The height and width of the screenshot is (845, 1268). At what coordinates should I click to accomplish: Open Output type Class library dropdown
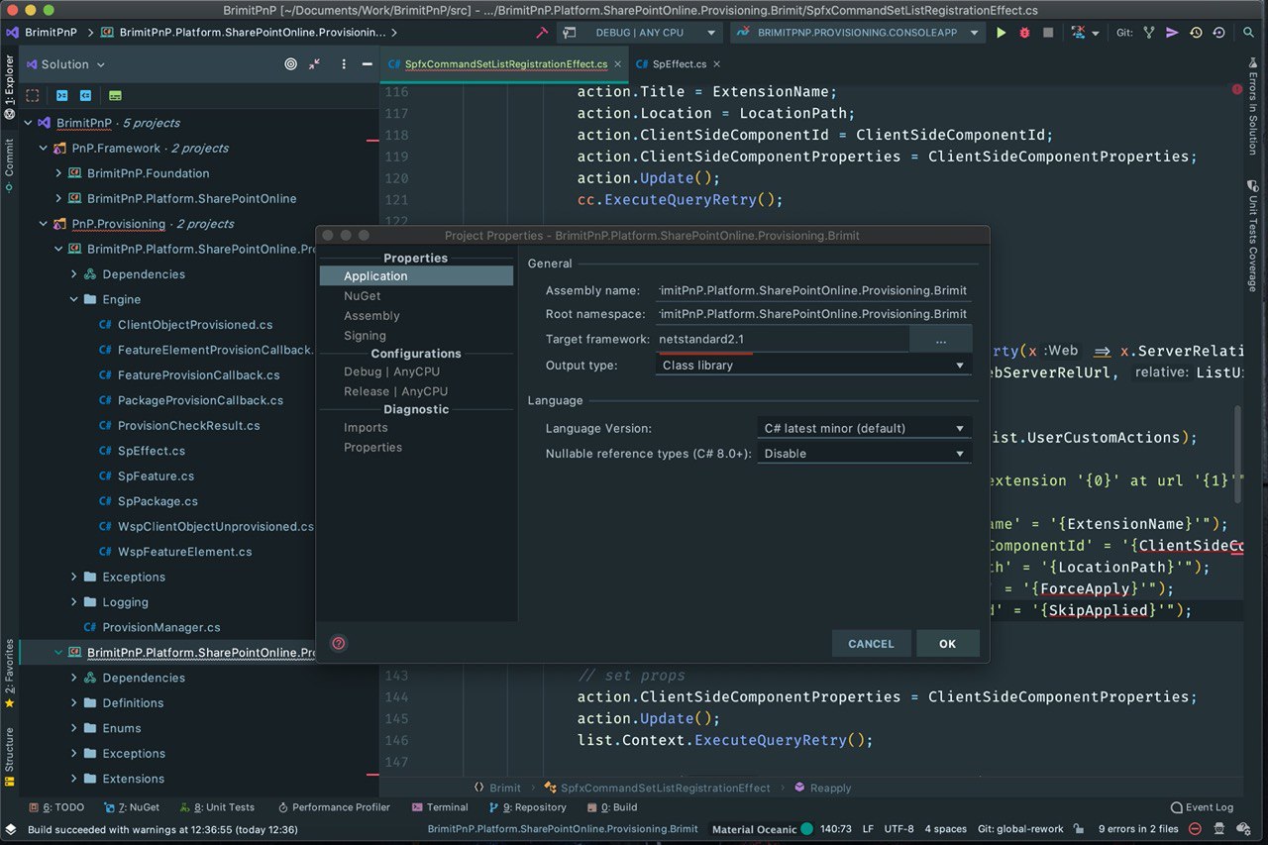click(813, 366)
